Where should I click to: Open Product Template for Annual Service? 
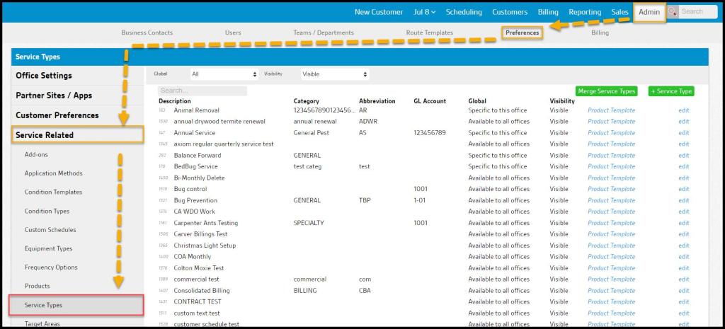[x=611, y=133]
